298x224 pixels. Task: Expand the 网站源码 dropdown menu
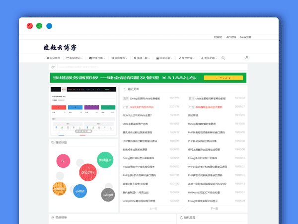click(74, 58)
